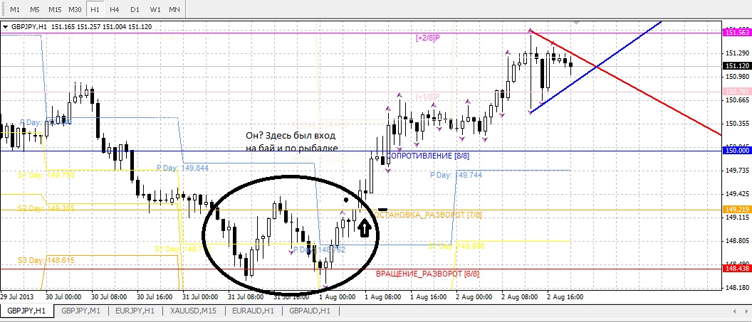Click the 1 Aug 08:00 time label
The image size is (752, 322).
point(382,296)
